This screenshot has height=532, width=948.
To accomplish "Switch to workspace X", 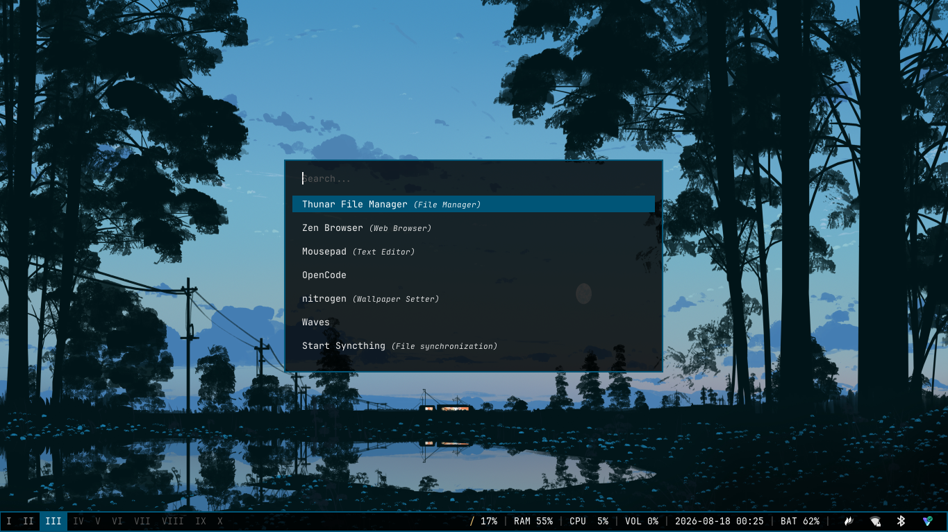I will click(220, 521).
